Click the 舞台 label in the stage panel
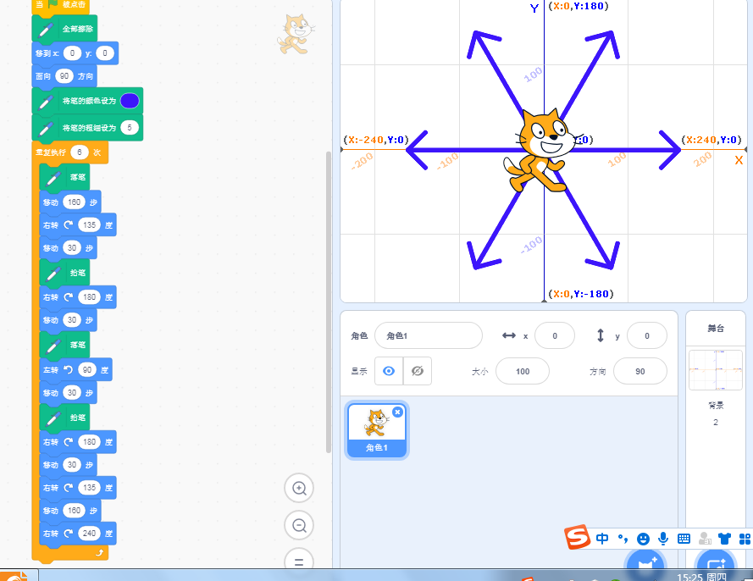The height and width of the screenshot is (581, 753). click(716, 329)
